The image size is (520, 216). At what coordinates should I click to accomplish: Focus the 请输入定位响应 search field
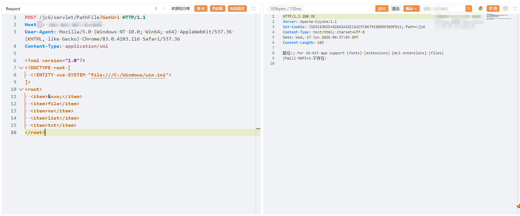point(443,8)
